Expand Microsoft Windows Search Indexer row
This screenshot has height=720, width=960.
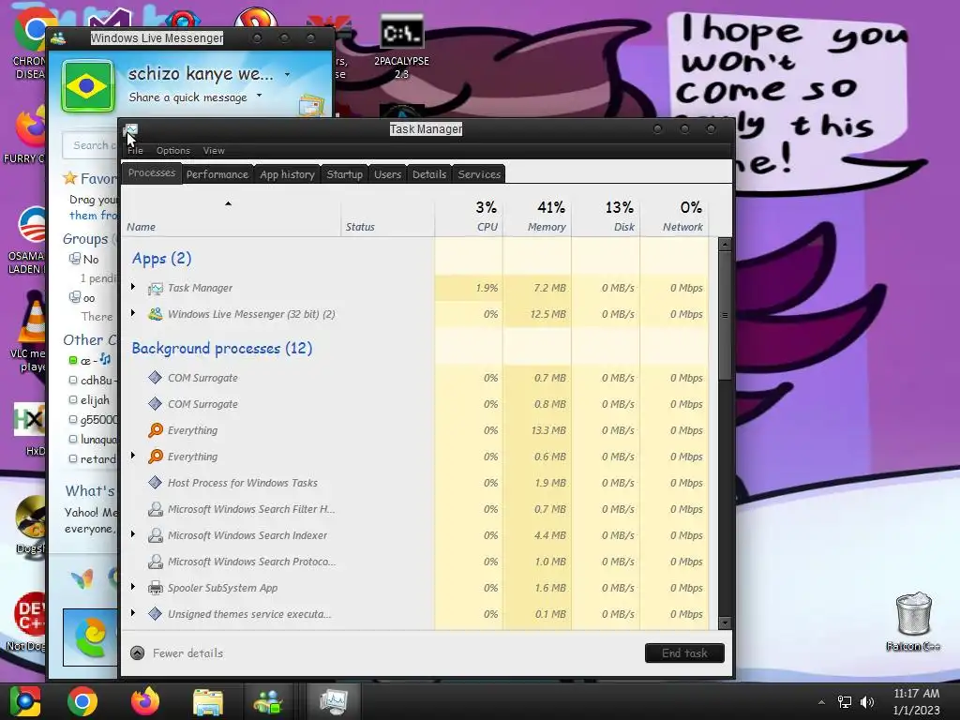point(133,534)
